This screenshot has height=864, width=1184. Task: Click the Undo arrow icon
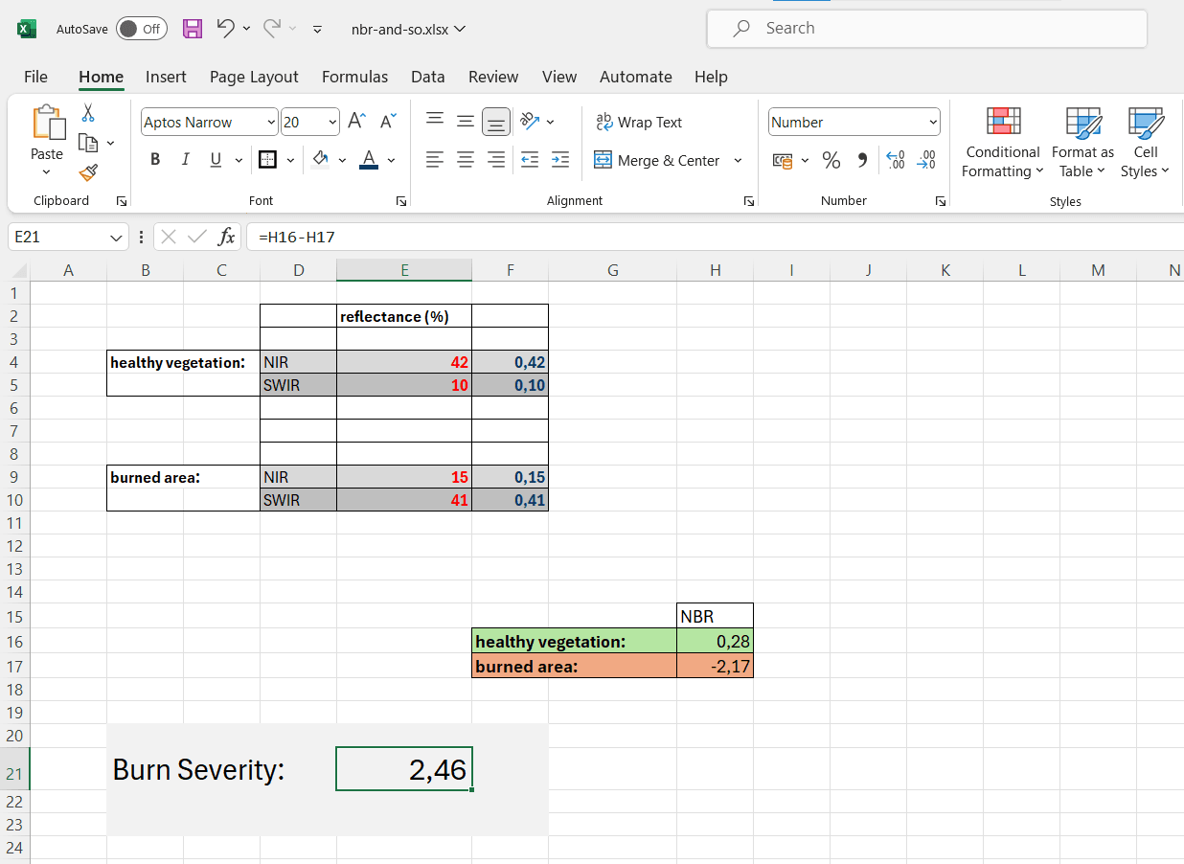click(225, 29)
